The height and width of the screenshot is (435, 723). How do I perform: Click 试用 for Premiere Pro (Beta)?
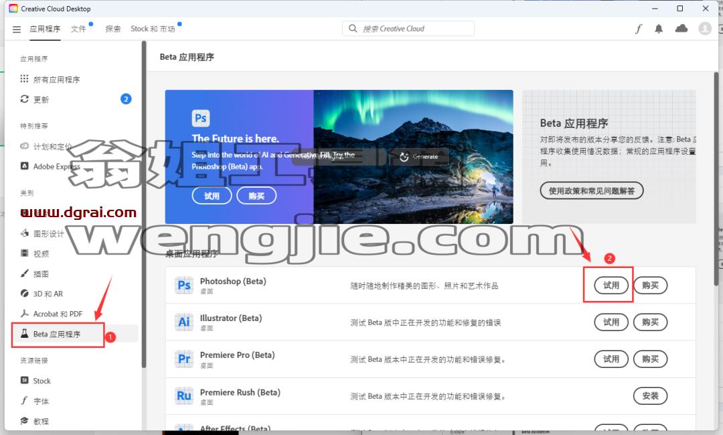(611, 359)
